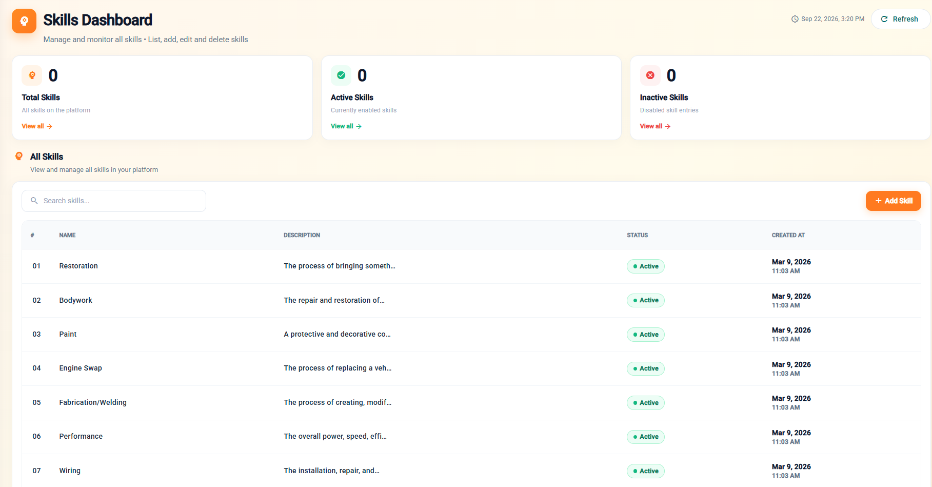Select the Performance skill name
This screenshot has width=932, height=487.
[81, 436]
